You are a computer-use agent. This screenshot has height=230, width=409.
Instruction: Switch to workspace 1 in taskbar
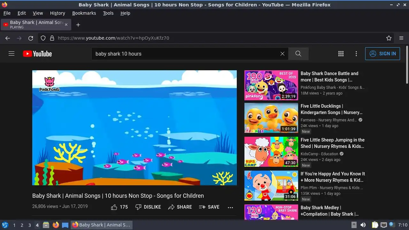pyautogui.click(x=14, y=225)
